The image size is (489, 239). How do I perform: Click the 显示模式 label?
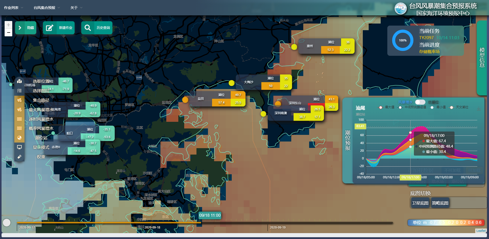tap(41, 147)
